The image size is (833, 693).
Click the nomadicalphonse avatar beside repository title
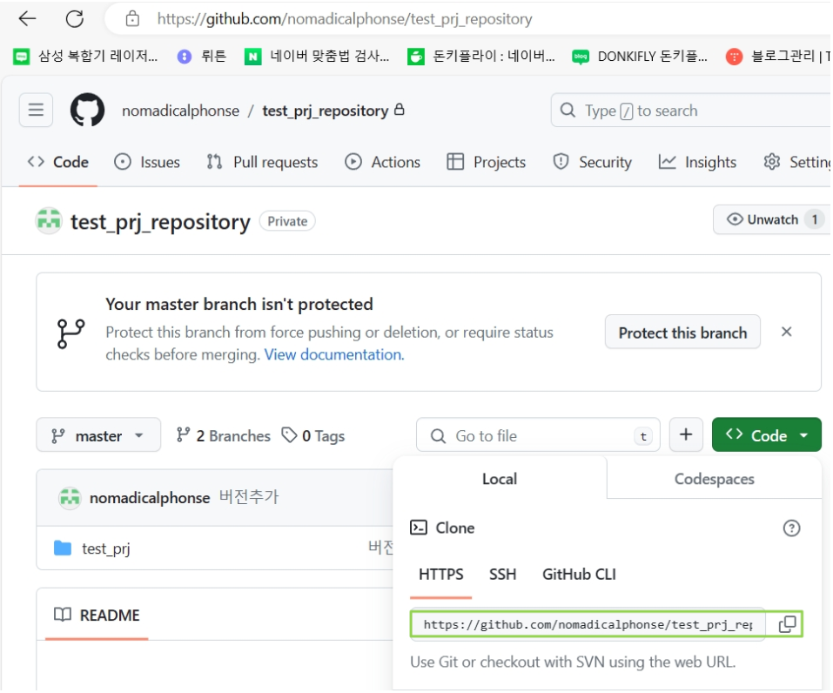49,221
